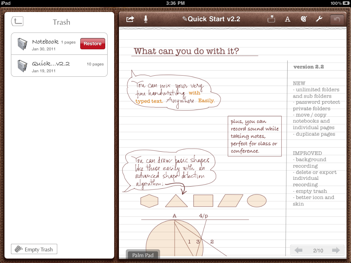Click the 'Jan 19, 2011' date
Screen dimensions: 351x263
pyautogui.click(x=44, y=71)
